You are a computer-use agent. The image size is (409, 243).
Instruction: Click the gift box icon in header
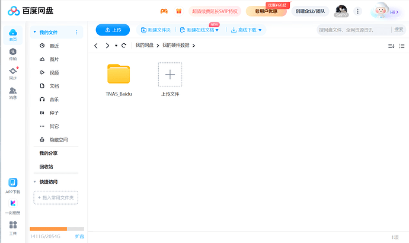(178, 11)
